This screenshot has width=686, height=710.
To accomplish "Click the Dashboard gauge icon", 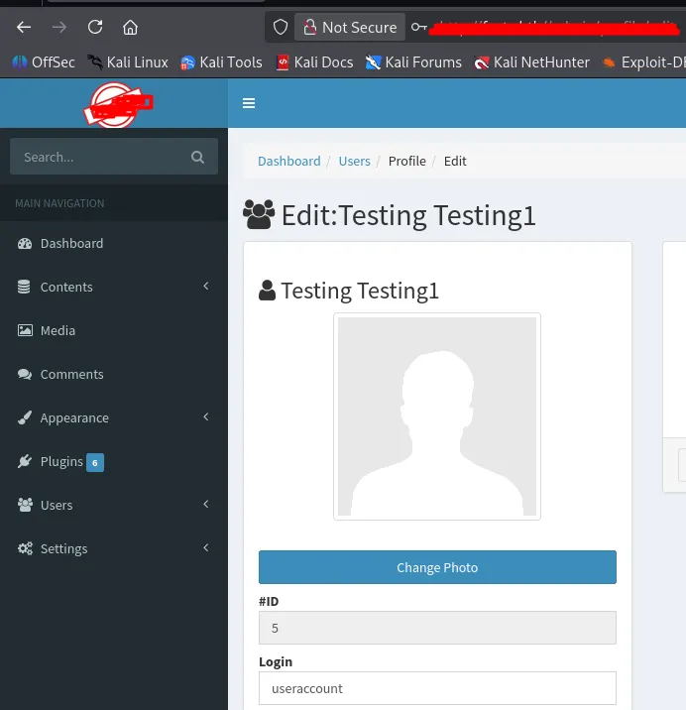I will click(25, 244).
